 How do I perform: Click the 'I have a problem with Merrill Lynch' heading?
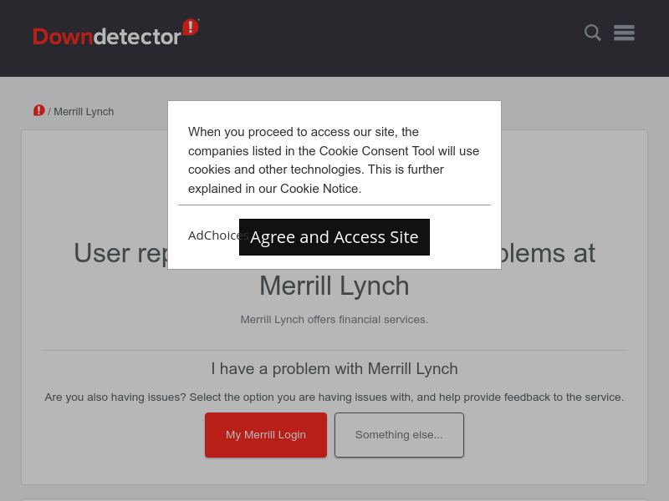click(334, 368)
